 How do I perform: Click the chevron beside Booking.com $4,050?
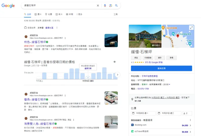[190, 125]
